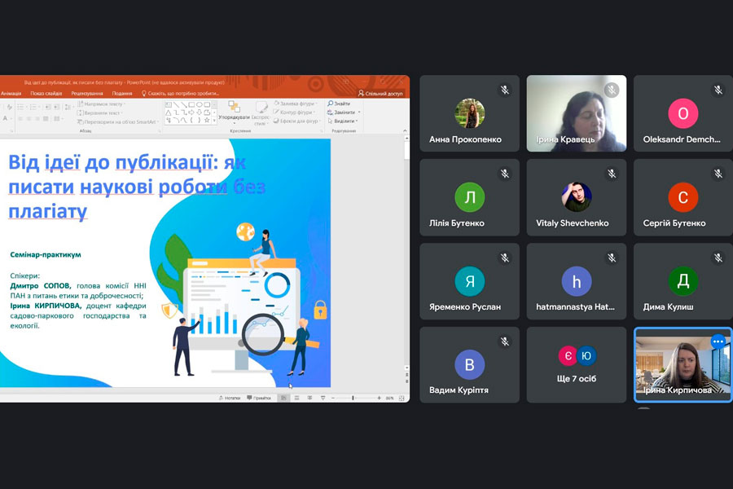The width and height of the screenshot is (733, 489).
Task: Select the rectangle shape in shapes gallery
Action: [x=191, y=105]
